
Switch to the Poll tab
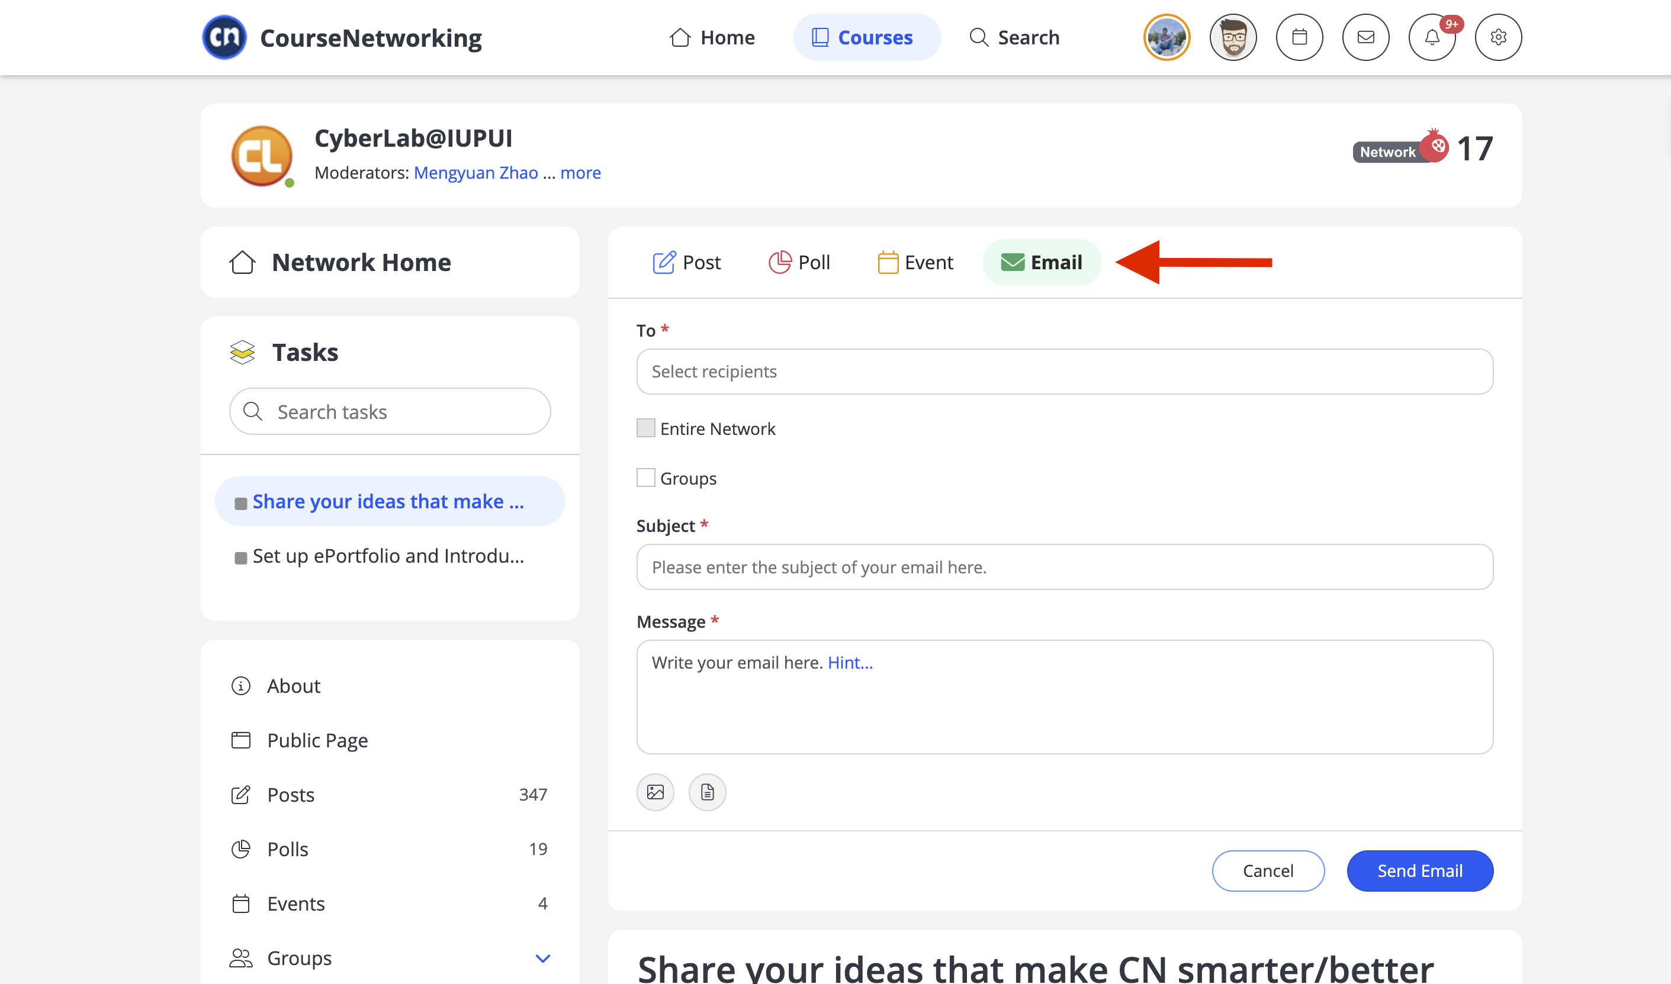tap(799, 262)
